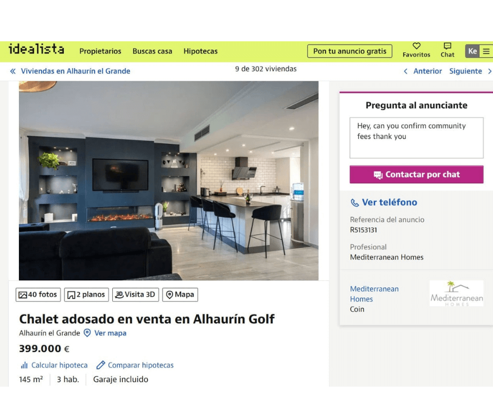
Task: Launch Visita 3D tour
Action: point(135,295)
